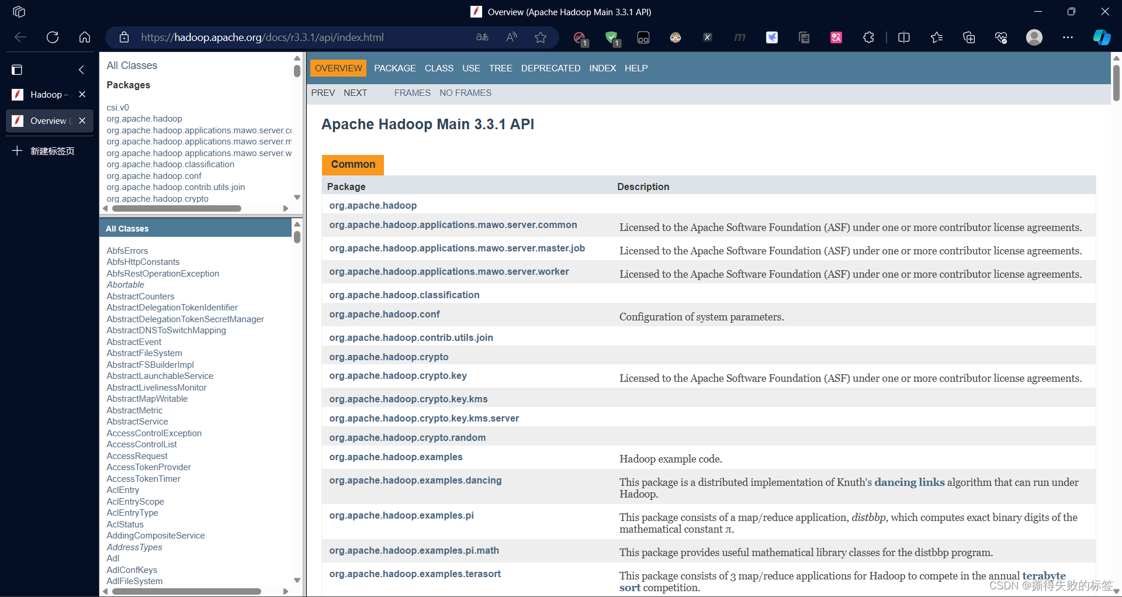Viewport: 1122px width, 597px height.
Task: Click the NO FRAMES link
Action: 465,92
